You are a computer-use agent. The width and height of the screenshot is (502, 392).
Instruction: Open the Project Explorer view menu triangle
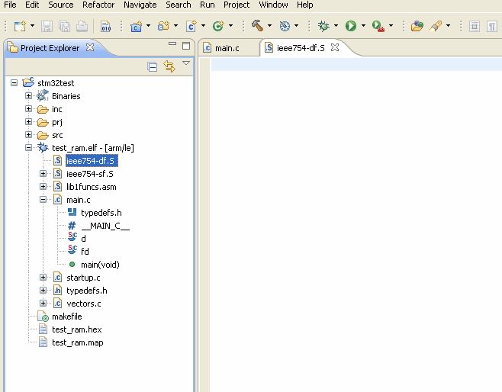click(x=186, y=63)
